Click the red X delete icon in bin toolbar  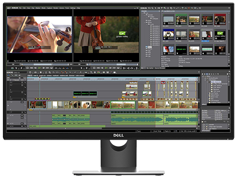(189, 8)
